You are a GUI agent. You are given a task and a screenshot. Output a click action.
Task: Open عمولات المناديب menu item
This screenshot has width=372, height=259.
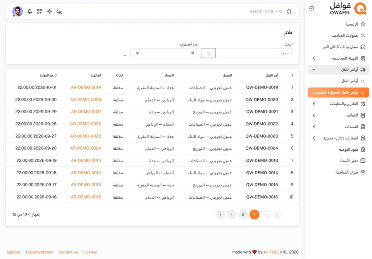pos(338,35)
